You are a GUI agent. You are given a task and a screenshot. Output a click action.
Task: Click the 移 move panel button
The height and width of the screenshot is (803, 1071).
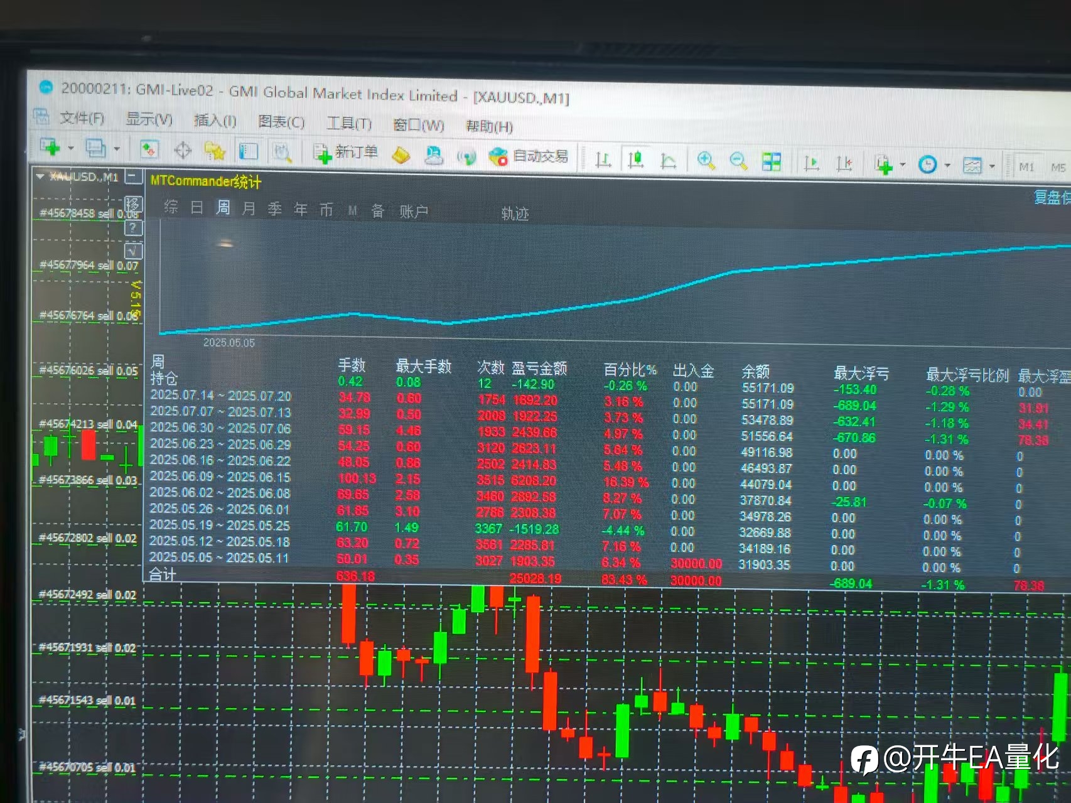(x=133, y=204)
